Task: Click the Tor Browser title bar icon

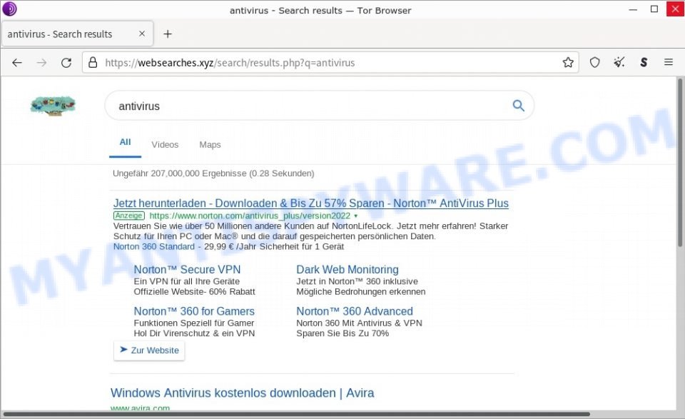Action: [x=9, y=9]
